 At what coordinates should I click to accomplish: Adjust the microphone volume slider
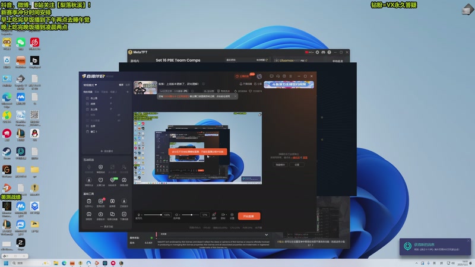coord(153,215)
